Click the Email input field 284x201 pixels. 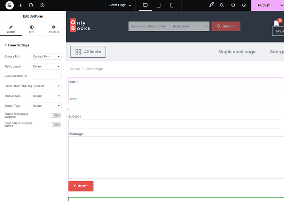[x=176, y=106]
